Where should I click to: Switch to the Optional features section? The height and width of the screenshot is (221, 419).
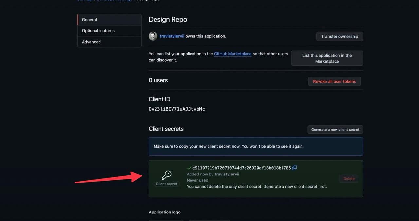point(98,30)
